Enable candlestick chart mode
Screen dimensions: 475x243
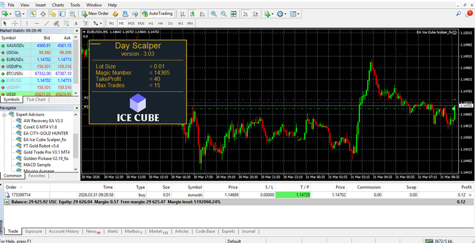tap(192, 14)
